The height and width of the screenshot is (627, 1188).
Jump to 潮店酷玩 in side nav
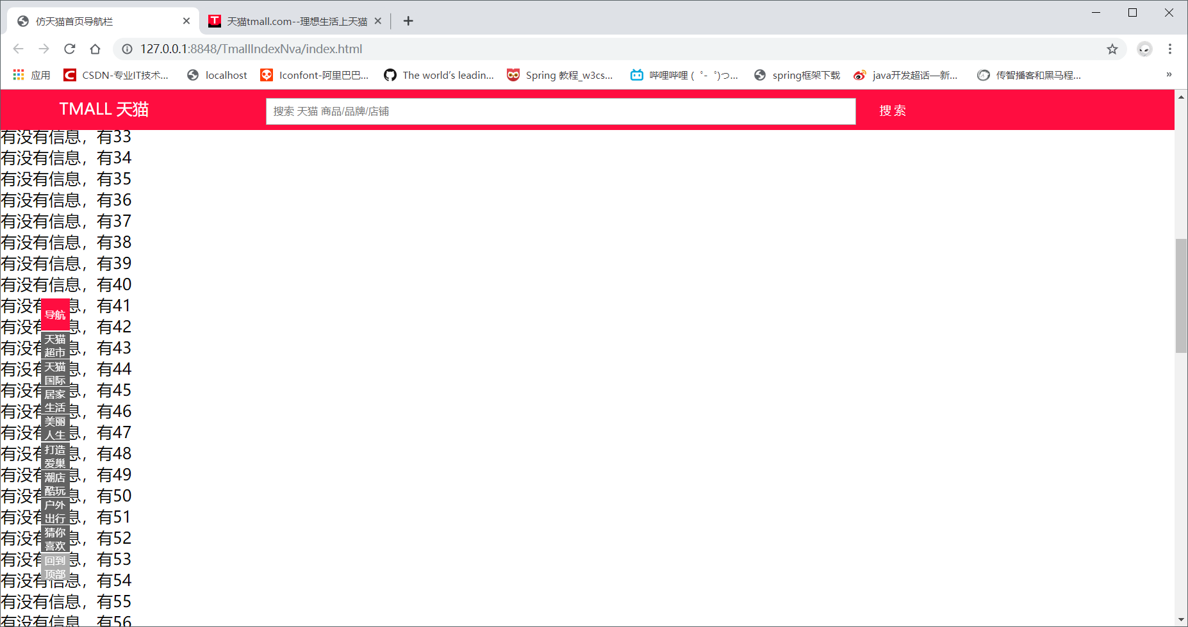point(55,484)
